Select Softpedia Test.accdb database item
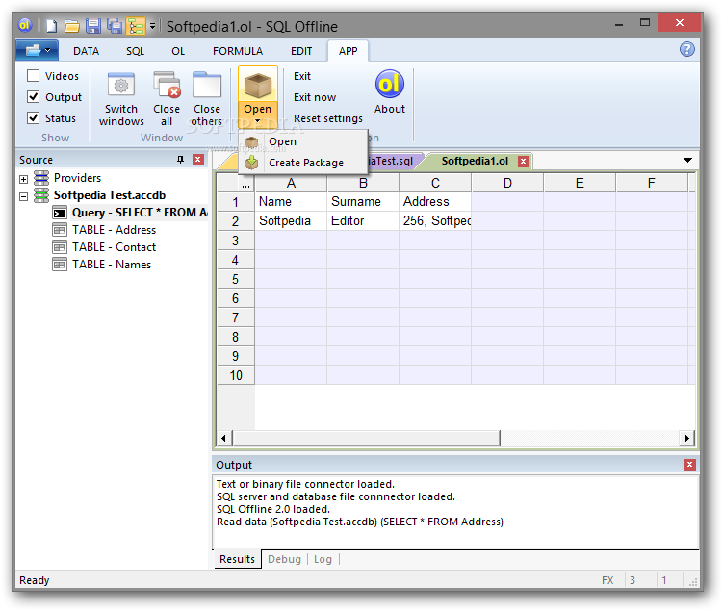The image size is (723, 611). [110, 195]
